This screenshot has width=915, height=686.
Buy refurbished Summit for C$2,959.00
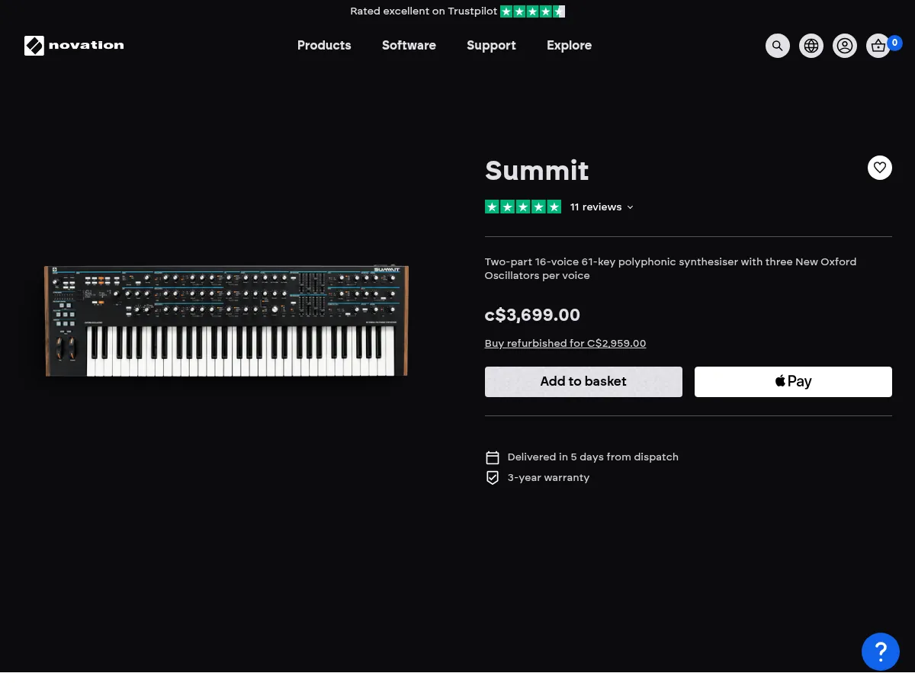pos(565,343)
